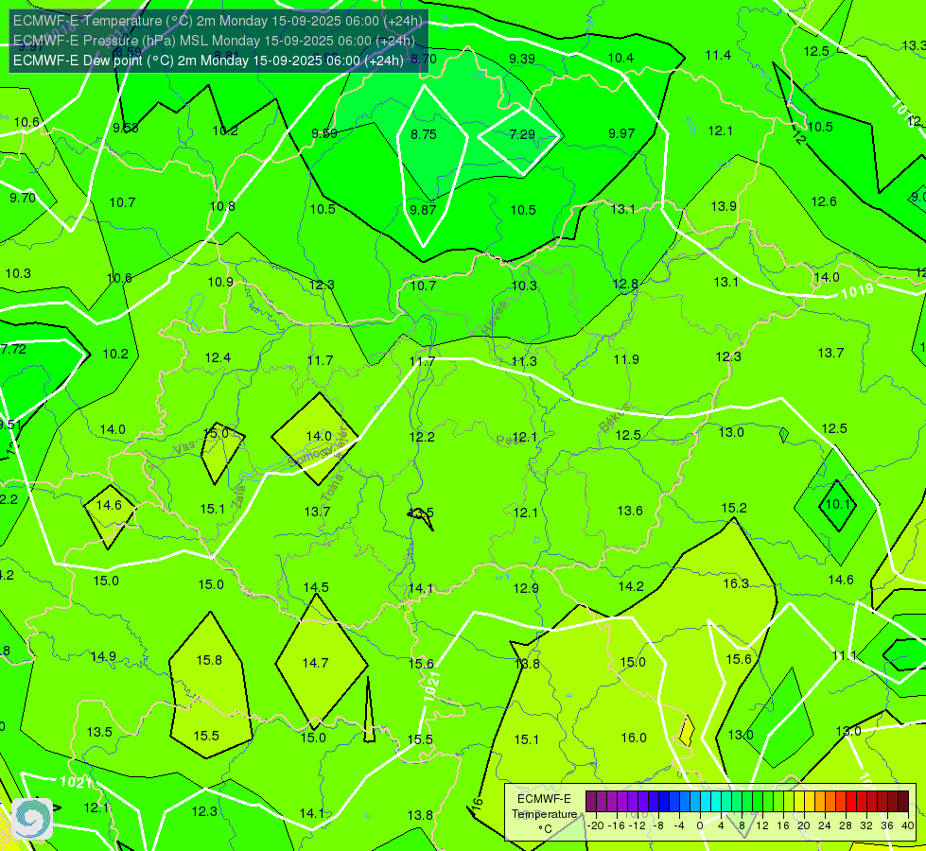The height and width of the screenshot is (851, 926).
Task: Click the dark maroon legend swatch above 40
Action: click(x=903, y=802)
